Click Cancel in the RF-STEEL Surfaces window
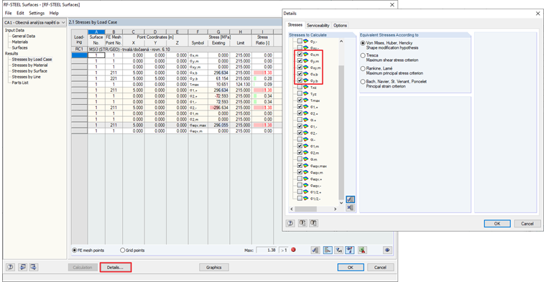Viewport: 546px width, 282px height. [380, 268]
